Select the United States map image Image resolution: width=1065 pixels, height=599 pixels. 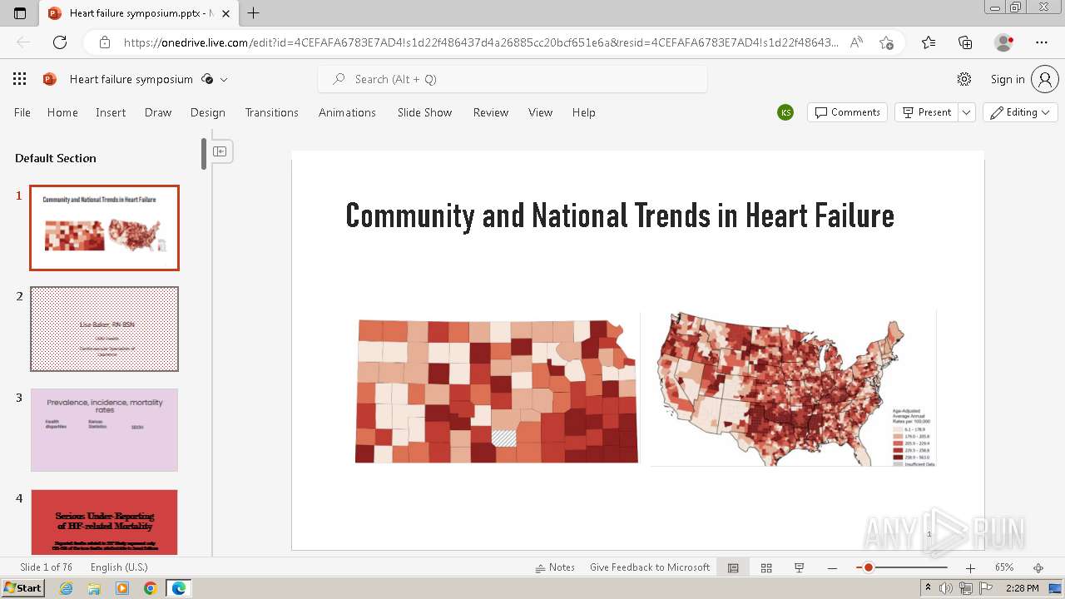tap(793, 388)
